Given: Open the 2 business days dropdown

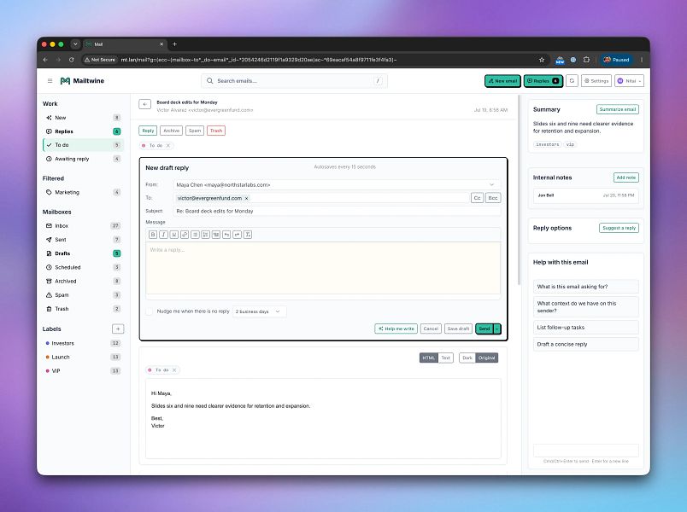Looking at the screenshot, I should click(260, 311).
